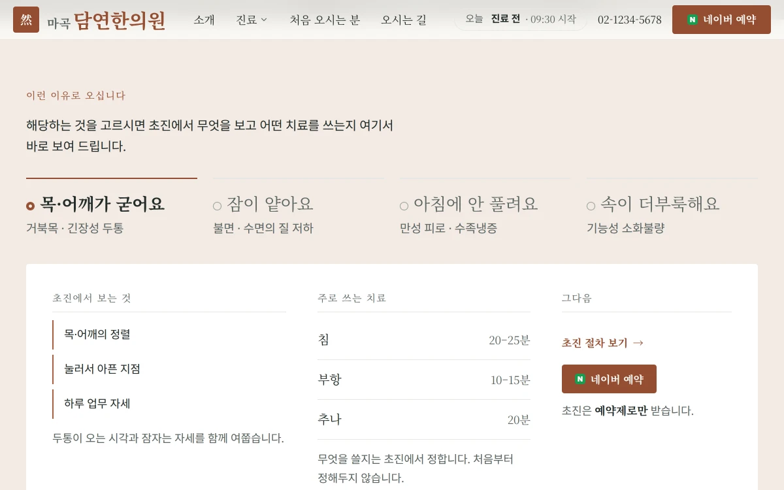Click the 초진은 예약제로만 받습니다 note
This screenshot has width=784, height=490.
click(x=627, y=411)
